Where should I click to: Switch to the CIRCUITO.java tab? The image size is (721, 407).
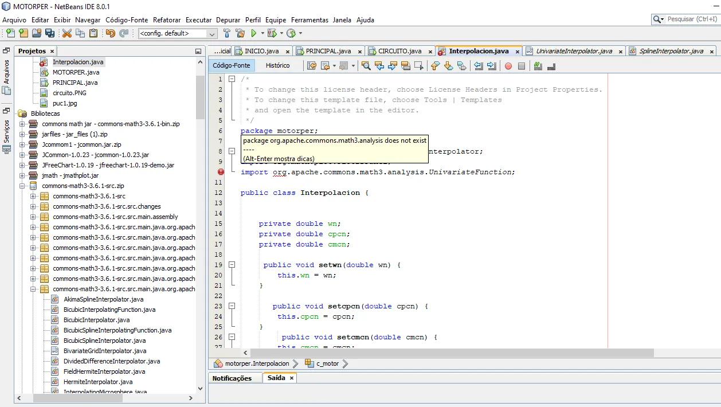click(399, 51)
